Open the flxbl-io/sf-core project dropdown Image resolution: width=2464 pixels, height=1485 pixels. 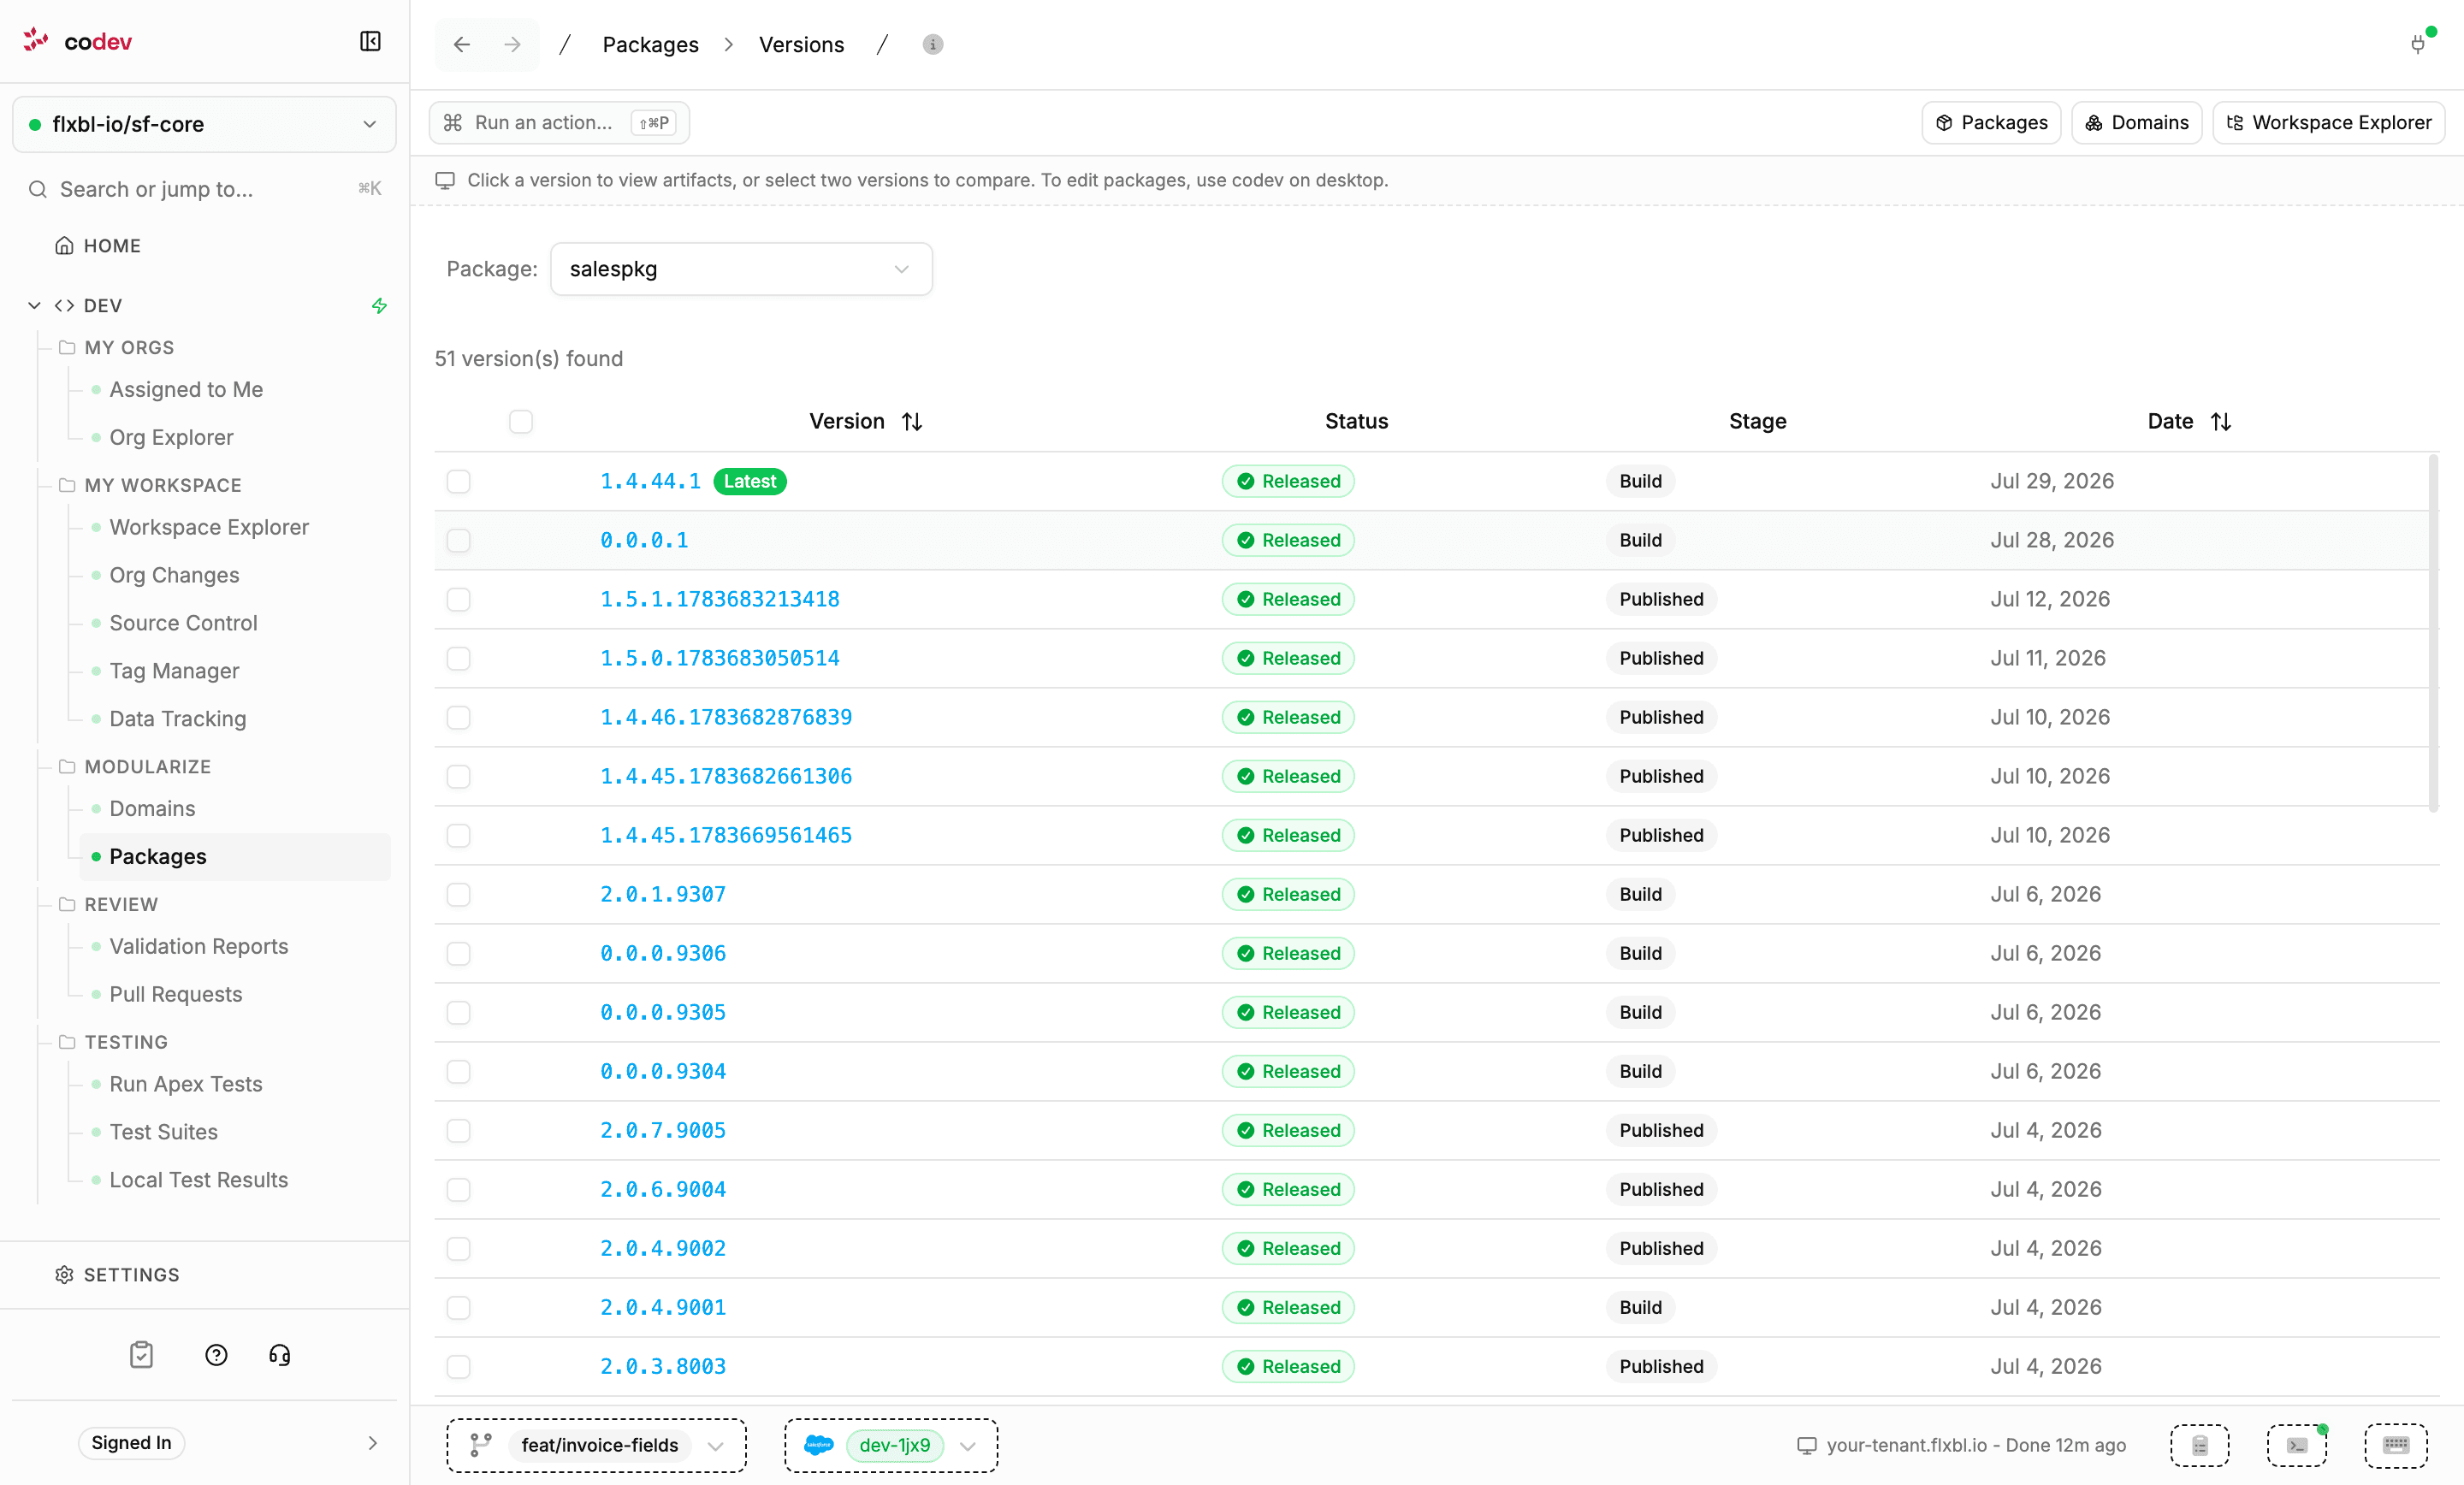204,124
